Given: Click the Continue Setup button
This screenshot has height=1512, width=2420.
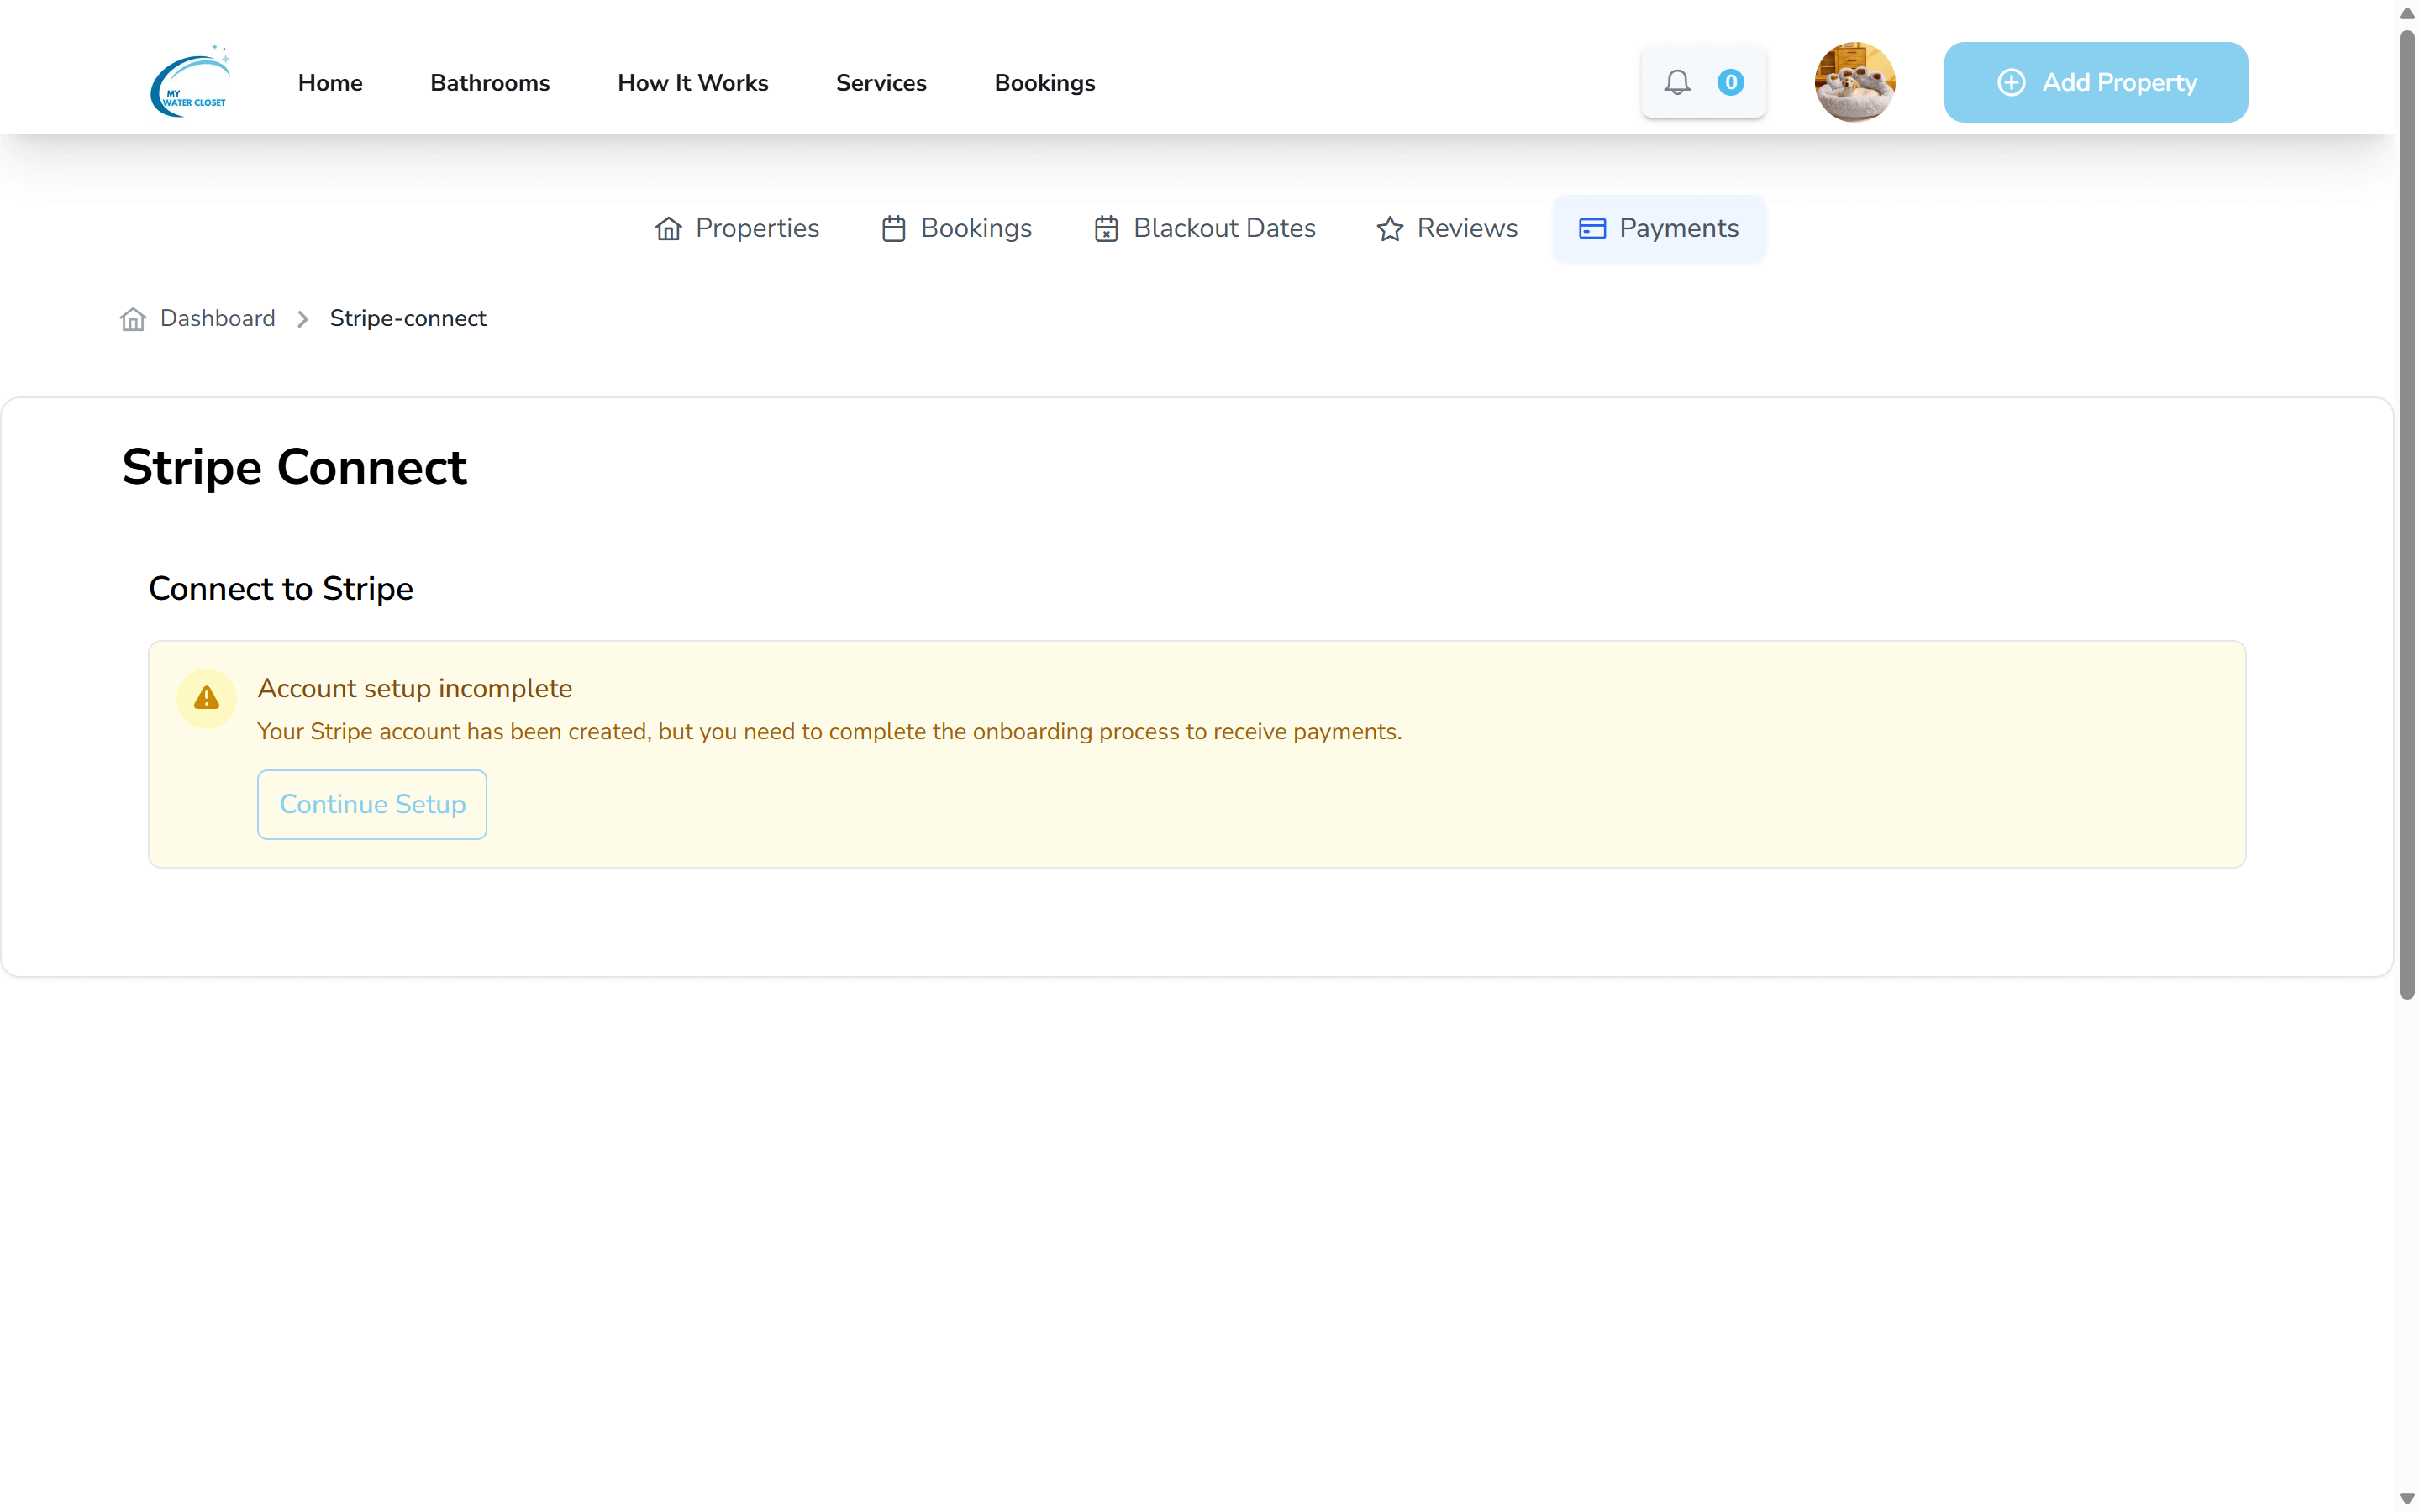Looking at the screenshot, I should pos(372,804).
